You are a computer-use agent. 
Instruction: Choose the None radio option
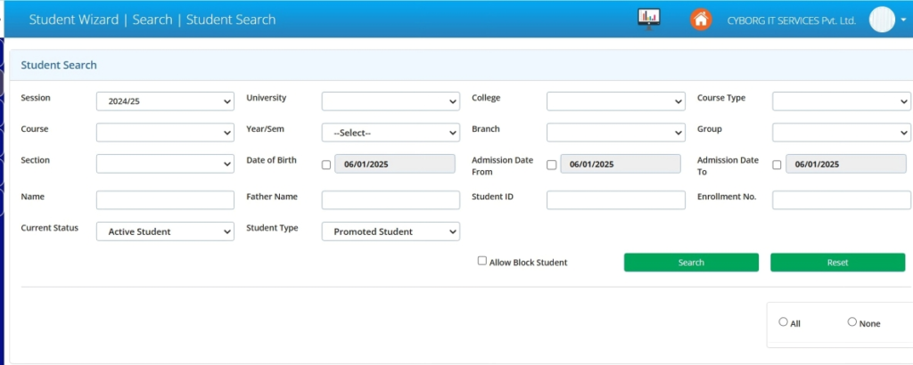coord(851,322)
